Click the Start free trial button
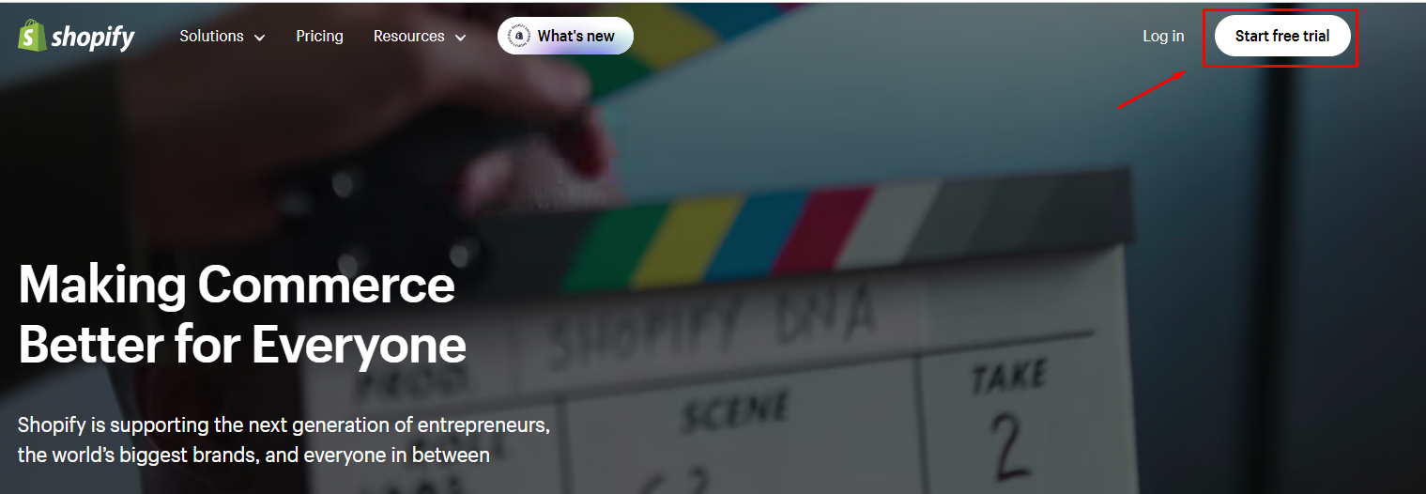 point(1282,36)
